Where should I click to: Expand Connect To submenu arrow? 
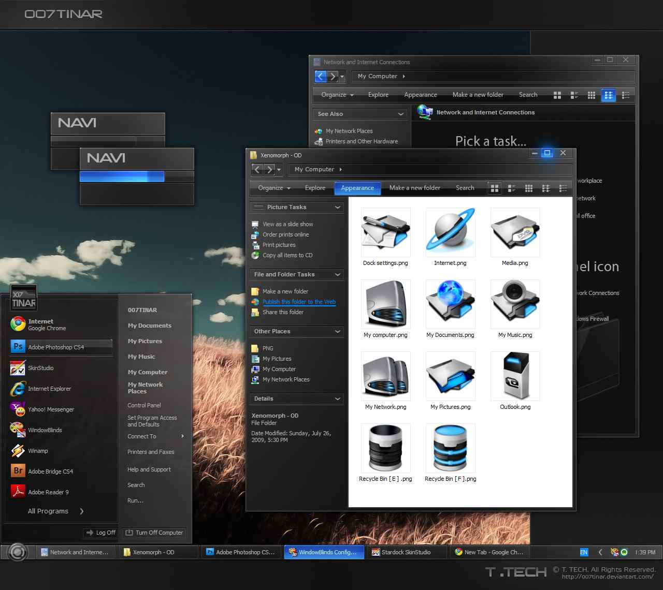183,436
